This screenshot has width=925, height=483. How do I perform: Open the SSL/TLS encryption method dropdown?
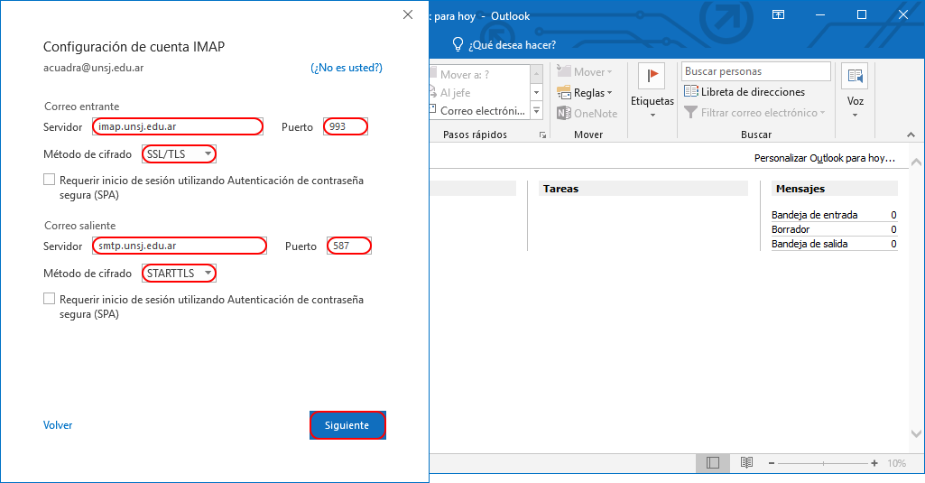(x=179, y=154)
